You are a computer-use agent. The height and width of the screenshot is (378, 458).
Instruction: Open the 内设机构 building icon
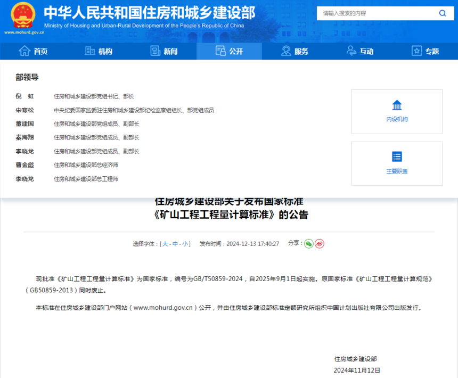[397, 105]
